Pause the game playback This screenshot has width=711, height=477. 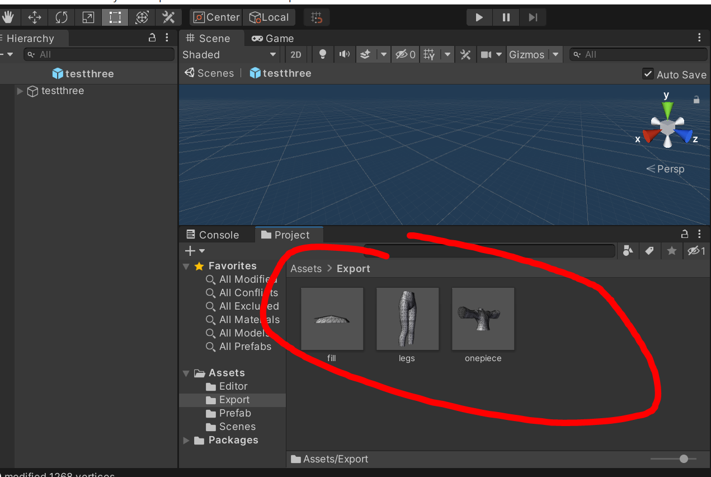pyautogui.click(x=506, y=17)
